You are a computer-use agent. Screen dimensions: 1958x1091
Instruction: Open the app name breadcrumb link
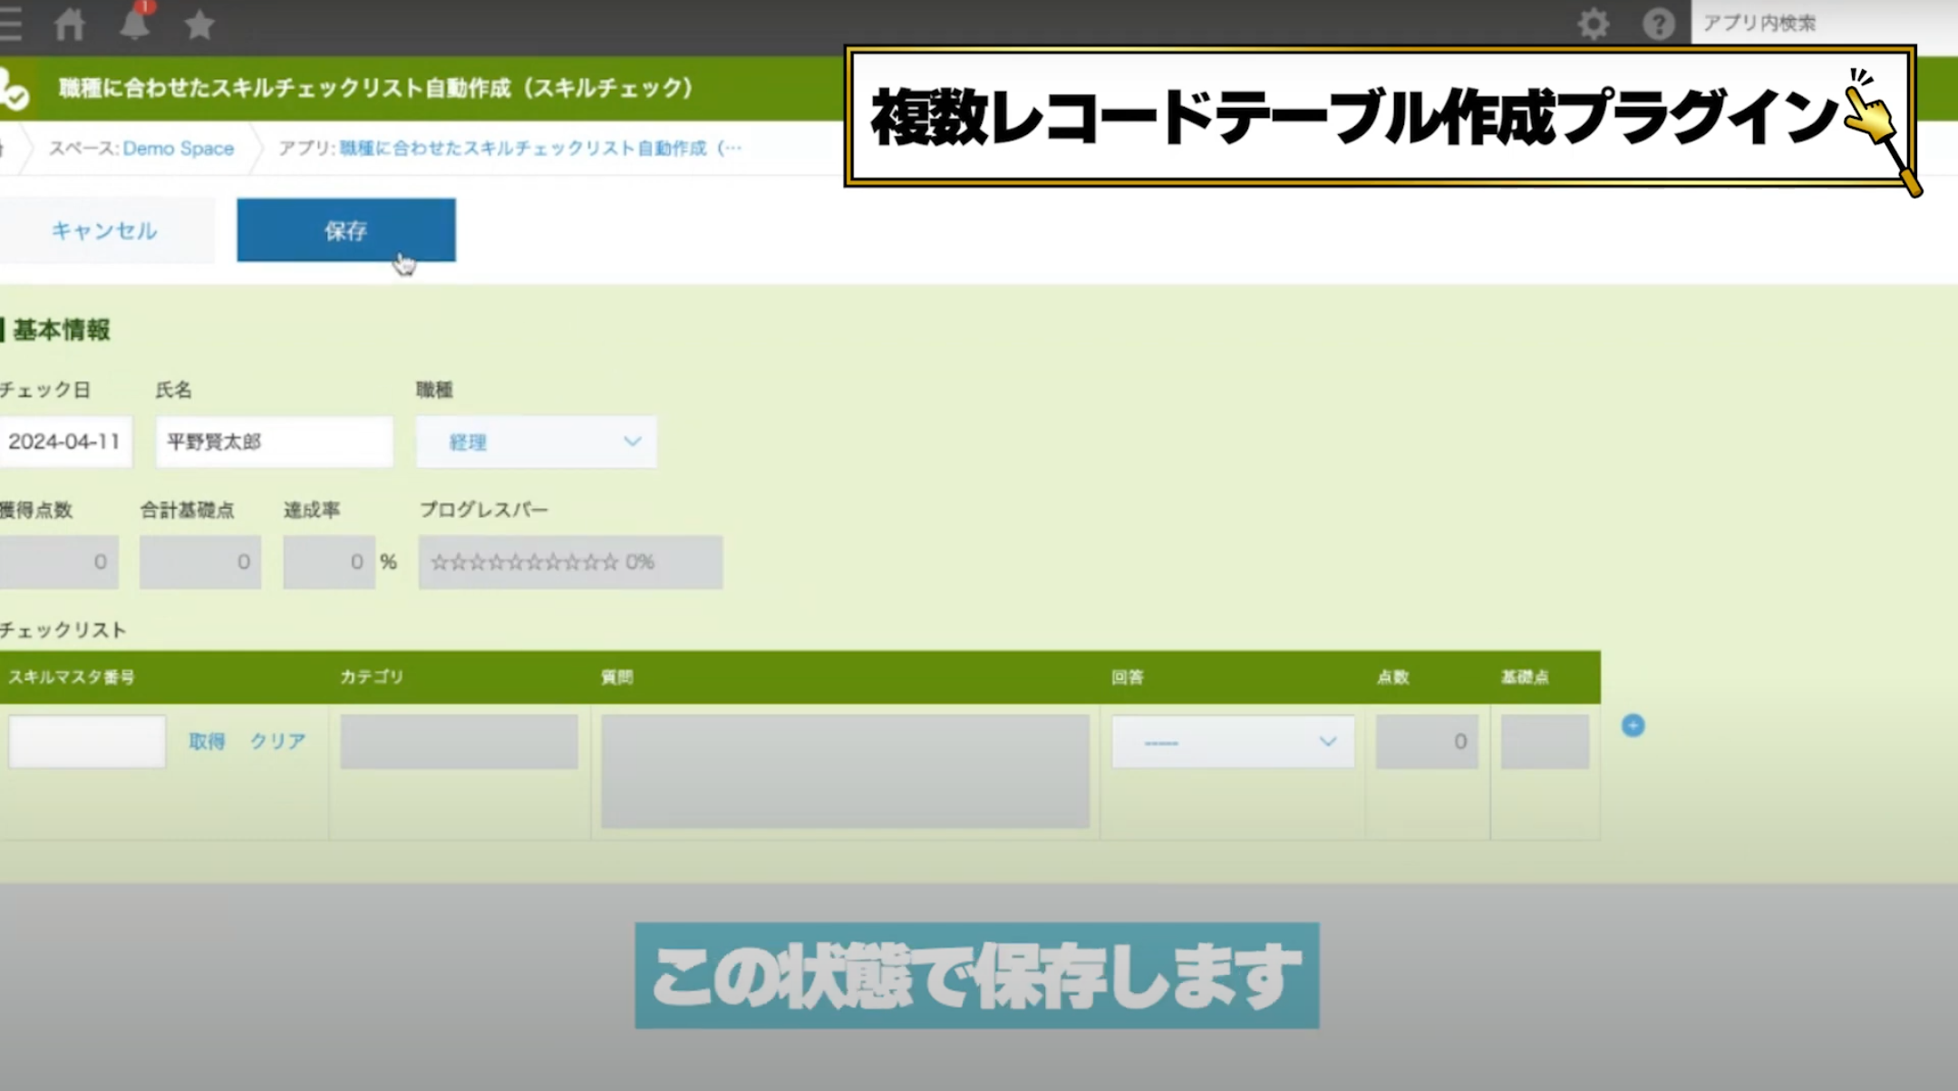pos(540,148)
